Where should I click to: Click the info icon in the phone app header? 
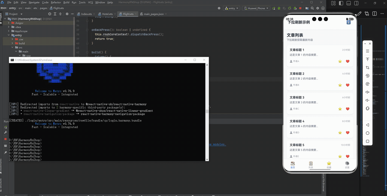click(348, 22)
